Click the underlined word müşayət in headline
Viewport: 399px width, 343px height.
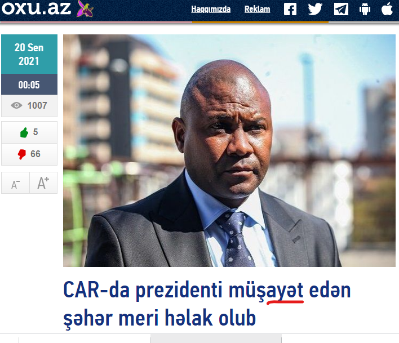coord(266,291)
